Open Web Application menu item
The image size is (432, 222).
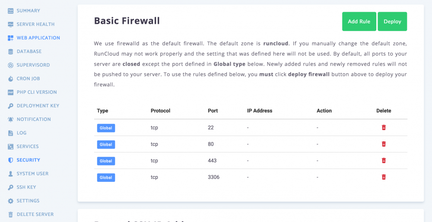tap(38, 38)
